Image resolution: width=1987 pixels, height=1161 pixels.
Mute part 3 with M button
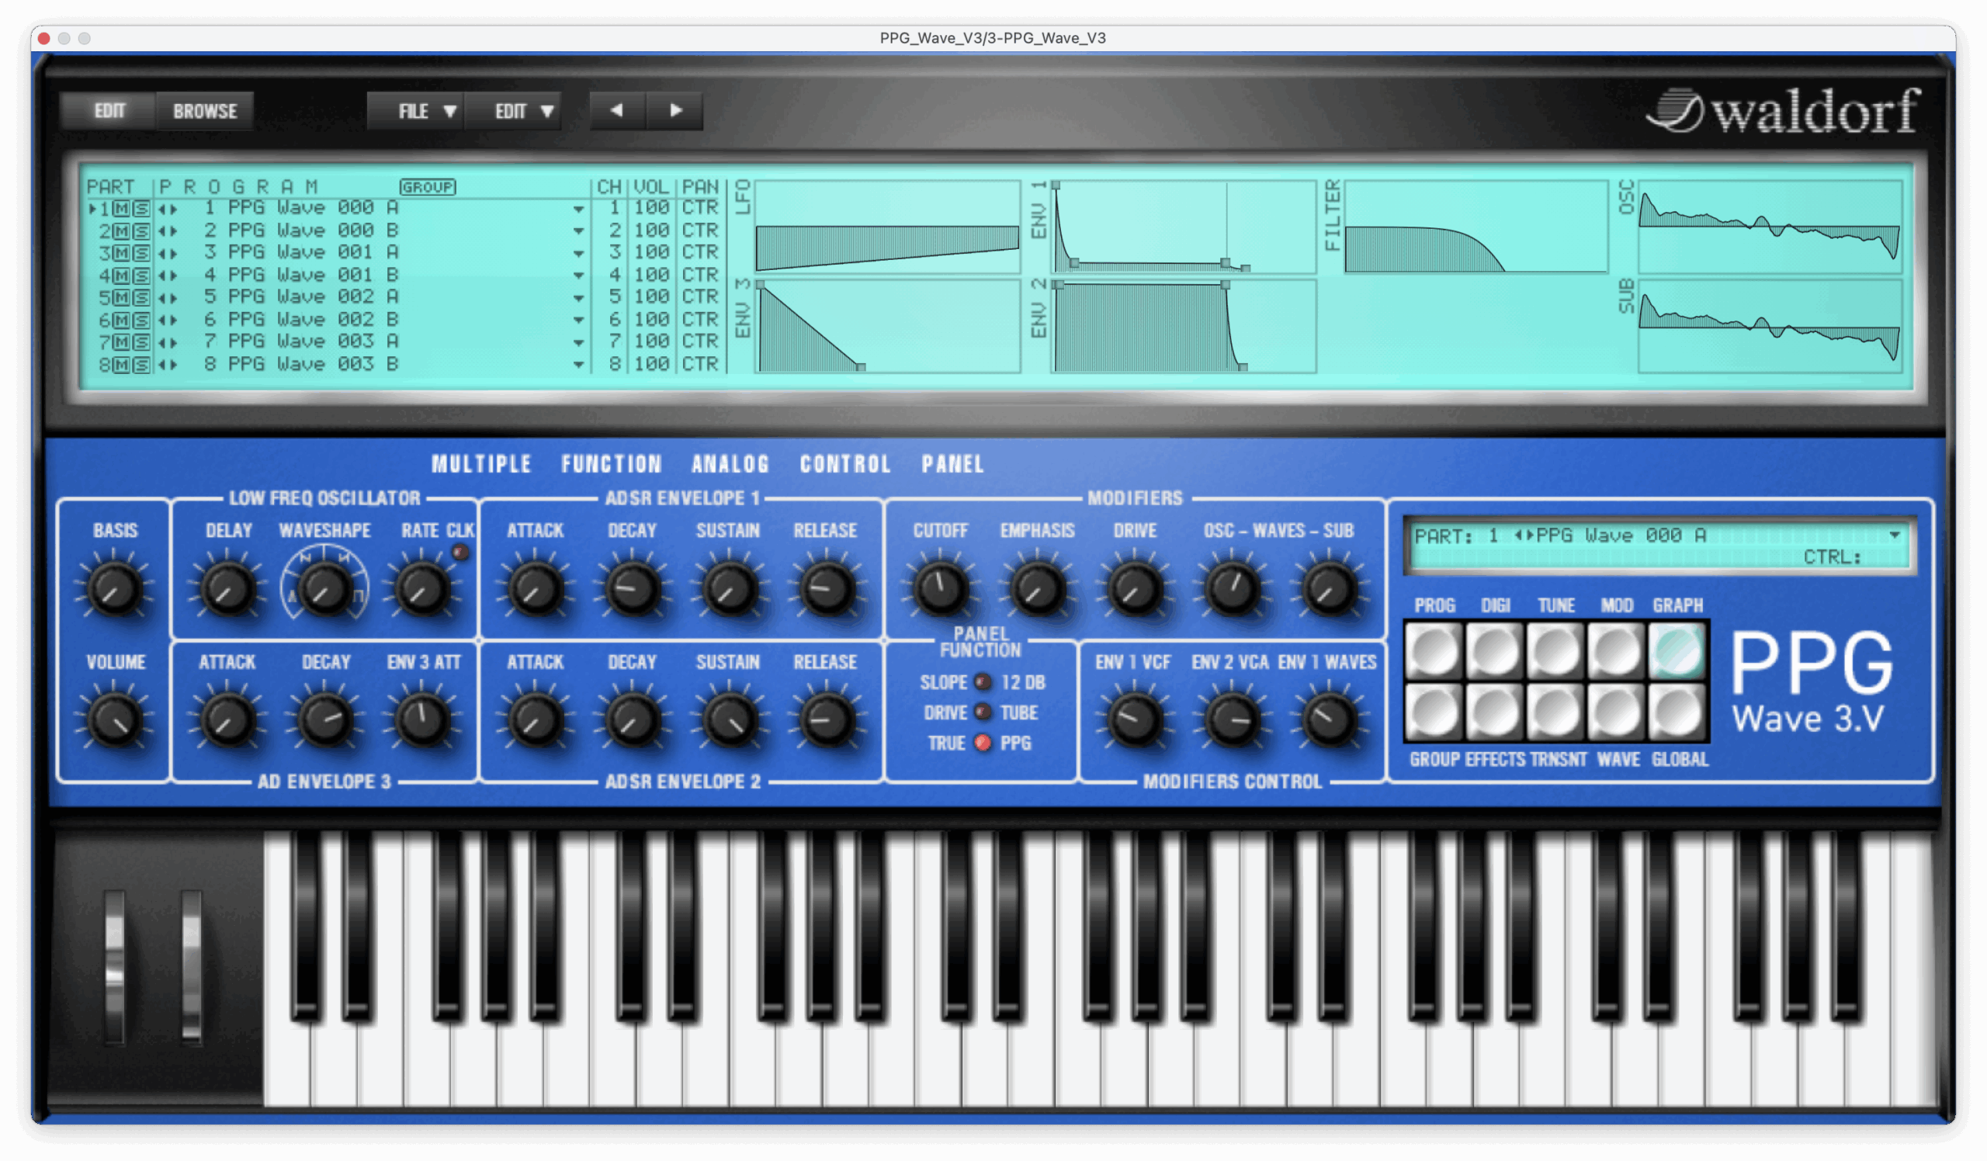[121, 253]
